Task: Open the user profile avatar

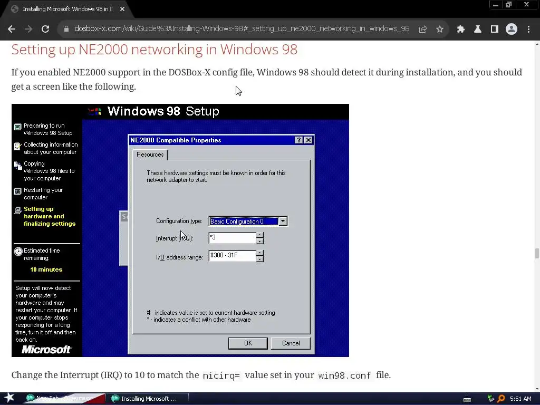Action: click(512, 29)
